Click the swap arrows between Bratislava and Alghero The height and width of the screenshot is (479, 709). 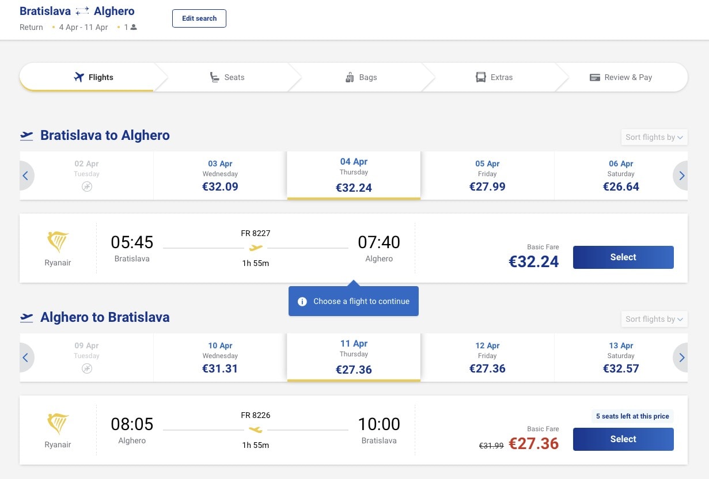pos(82,12)
